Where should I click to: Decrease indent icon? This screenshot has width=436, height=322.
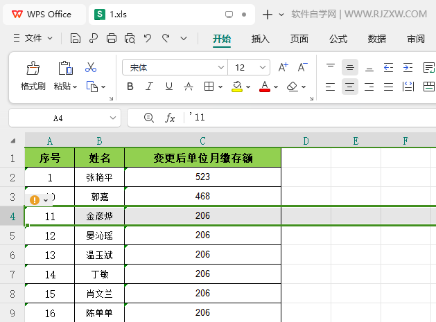click(388, 67)
